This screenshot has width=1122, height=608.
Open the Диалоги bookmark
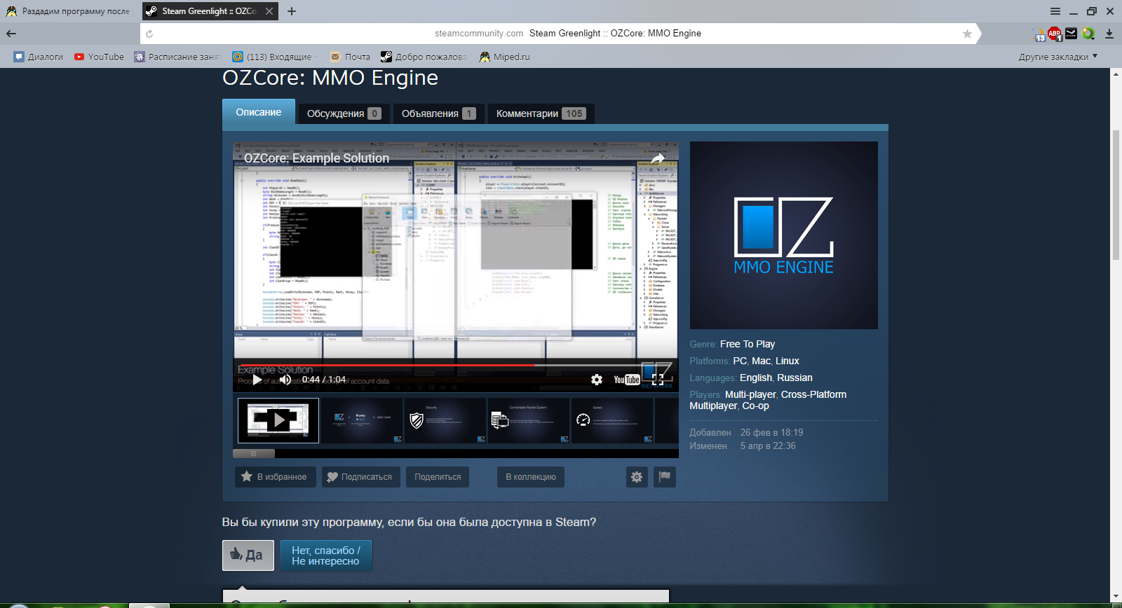point(39,57)
